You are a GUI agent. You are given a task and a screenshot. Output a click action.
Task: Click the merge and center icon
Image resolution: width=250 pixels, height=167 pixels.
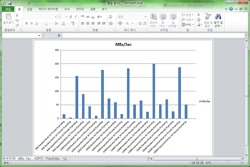pyautogui.click(x=111, y=23)
